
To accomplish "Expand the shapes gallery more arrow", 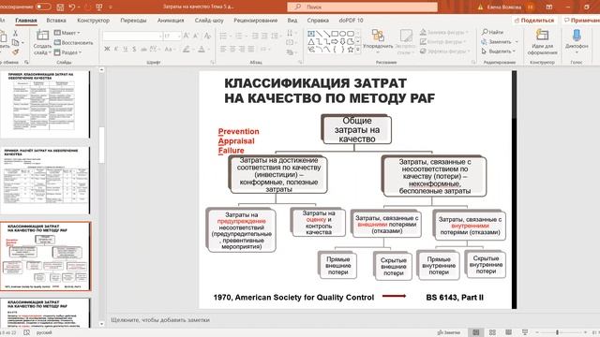I will (358, 50).
